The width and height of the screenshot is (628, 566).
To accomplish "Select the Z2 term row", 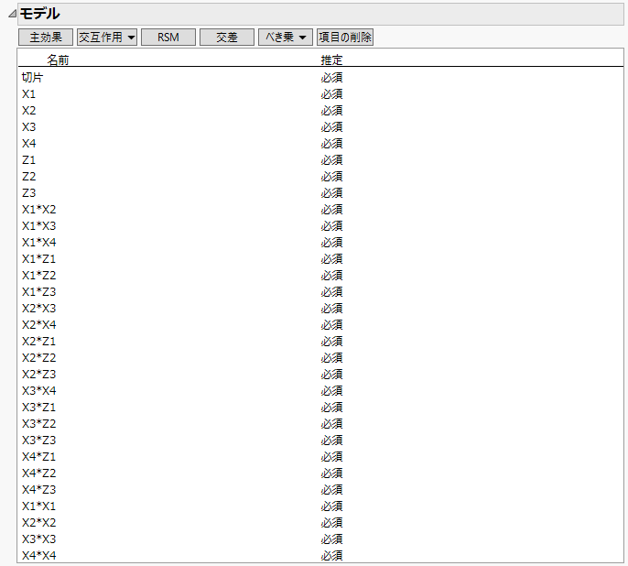I will (x=29, y=176).
